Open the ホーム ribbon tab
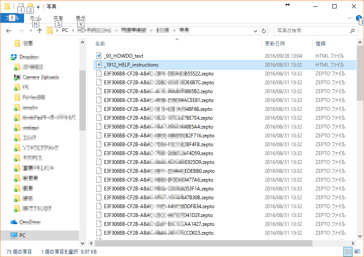The height and width of the screenshot is (257, 364). pyautogui.click(x=36, y=18)
